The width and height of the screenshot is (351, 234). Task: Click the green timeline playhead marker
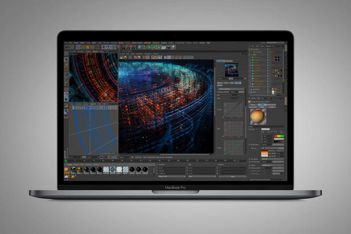click(x=66, y=161)
